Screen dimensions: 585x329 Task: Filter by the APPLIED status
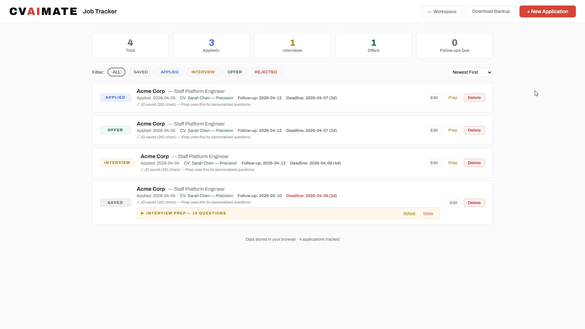(169, 72)
